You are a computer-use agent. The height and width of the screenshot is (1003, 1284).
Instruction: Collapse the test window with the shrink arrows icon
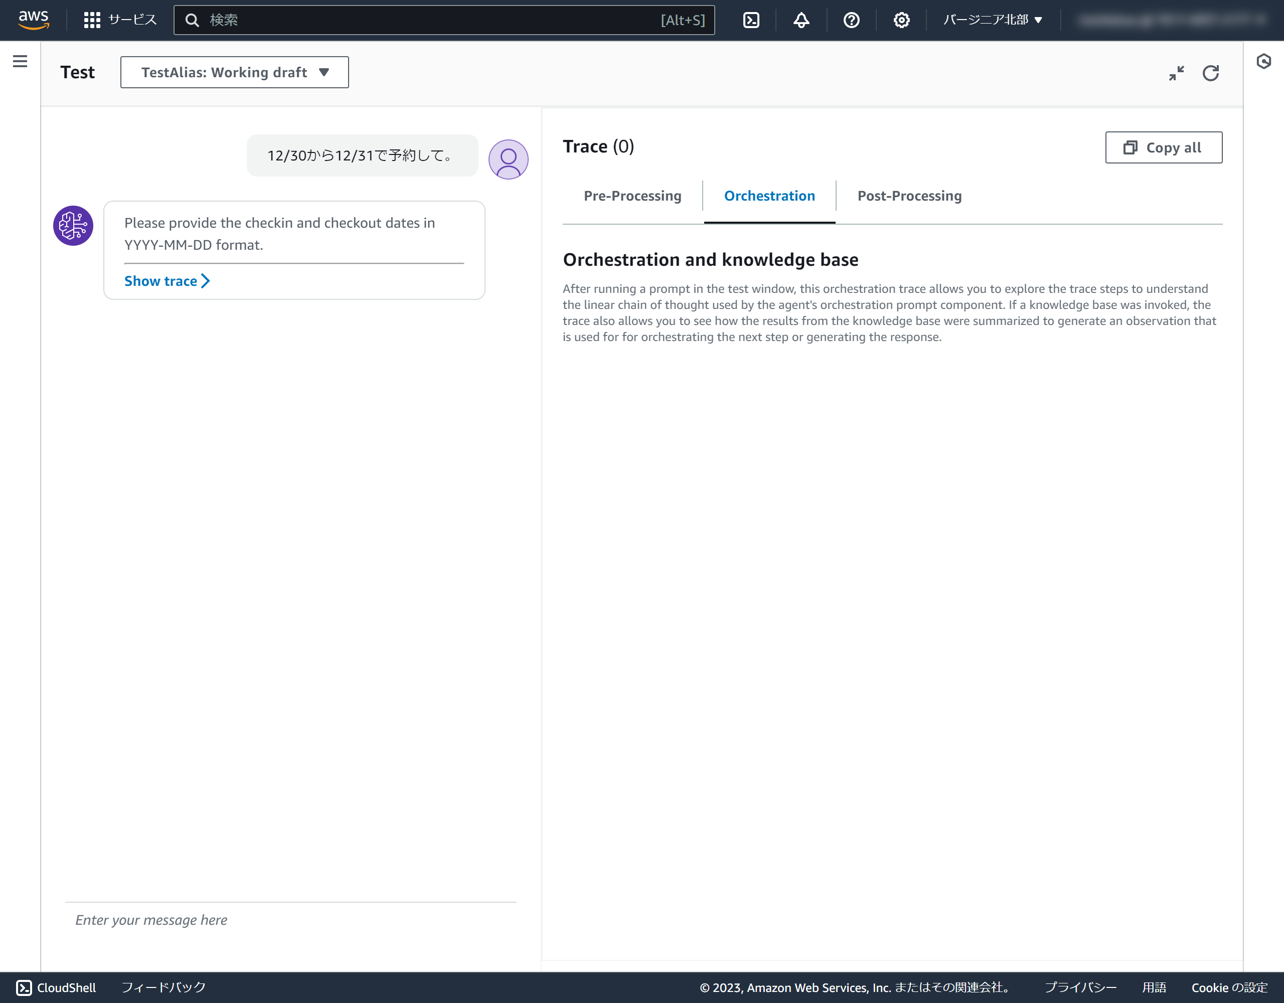pos(1176,73)
